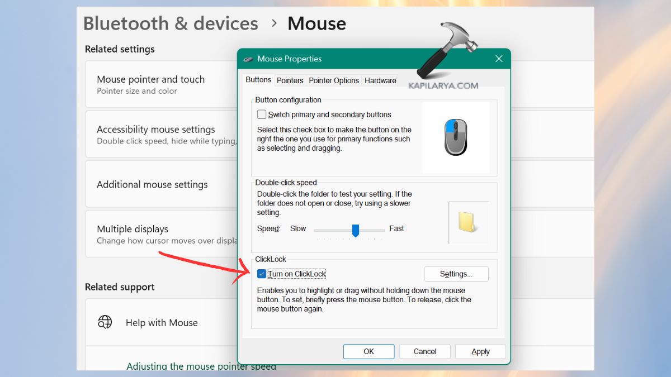671x377 pixels.
Task: Switch to the Pointers tab
Action: point(290,80)
